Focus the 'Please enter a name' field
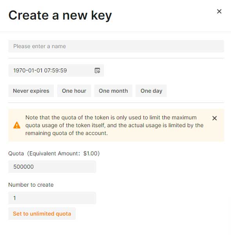Screen dimensions: 231x243 point(116,46)
